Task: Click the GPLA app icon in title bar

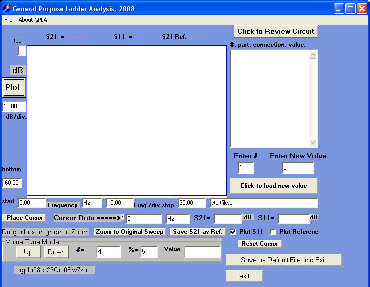Action: click(7, 8)
